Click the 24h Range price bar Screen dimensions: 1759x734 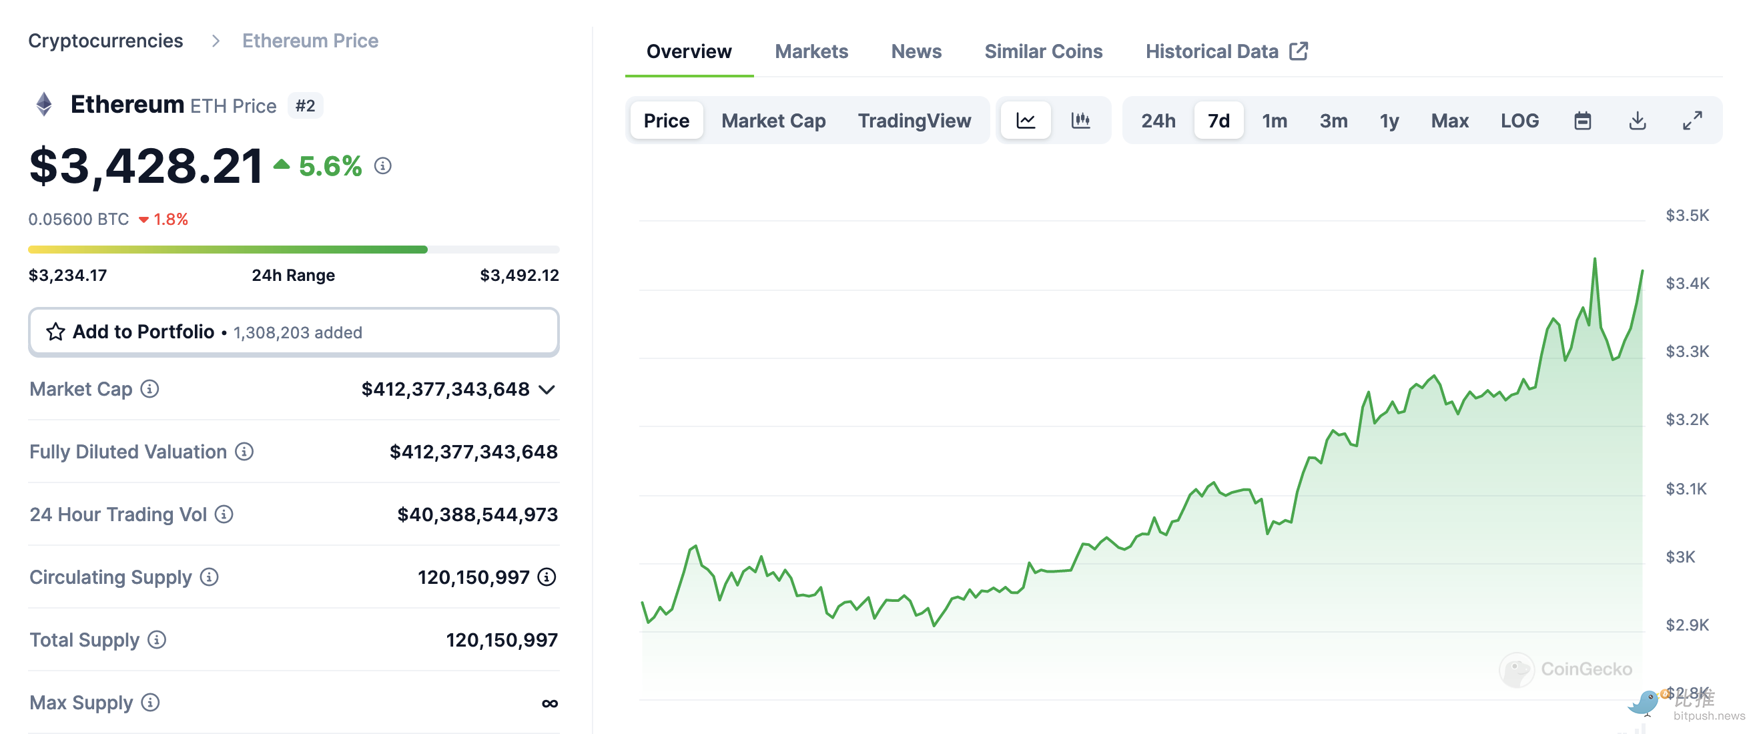point(294,250)
